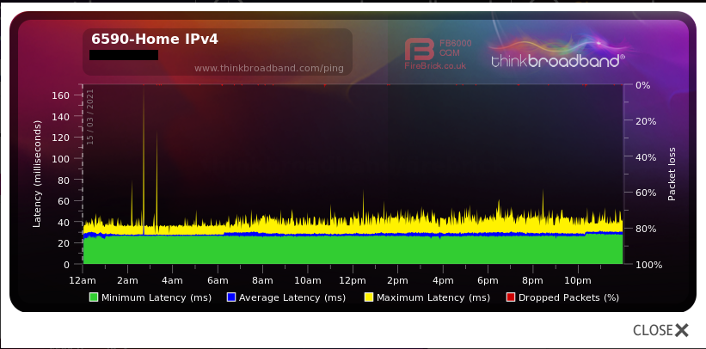The height and width of the screenshot is (349, 706).
Task: Click the 100 latency axis value
Action: coord(61,158)
